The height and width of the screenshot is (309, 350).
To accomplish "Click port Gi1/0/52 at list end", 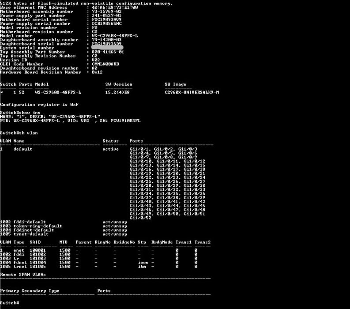I will pyautogui.click(x=140, y=218).
